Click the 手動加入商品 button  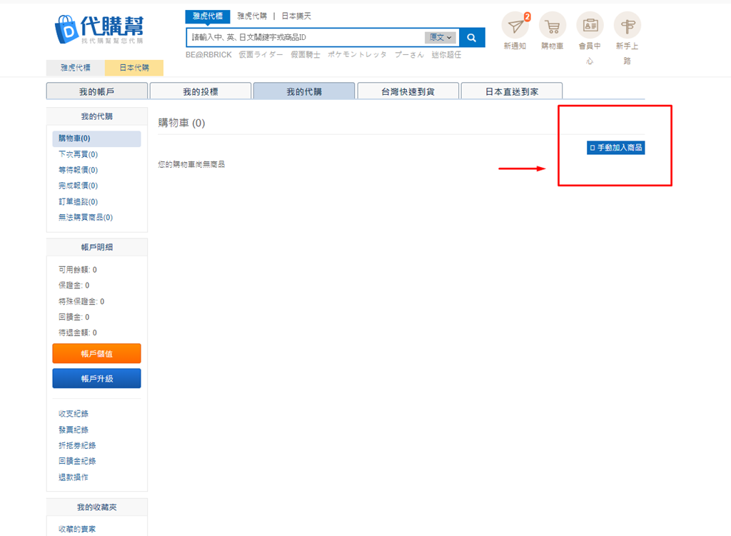point(615,148)
